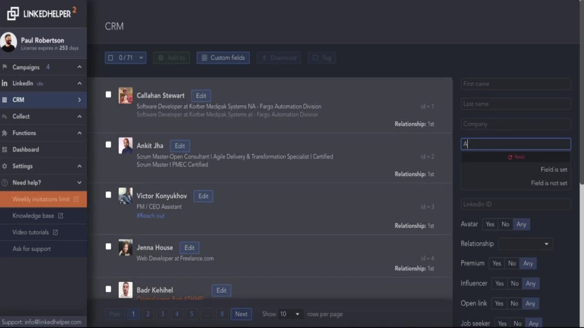Image resolution: width=584 pixels, height=328 pixels.
Task: Expand the Collect menu chevron
Action: click(x=79, y=117)
